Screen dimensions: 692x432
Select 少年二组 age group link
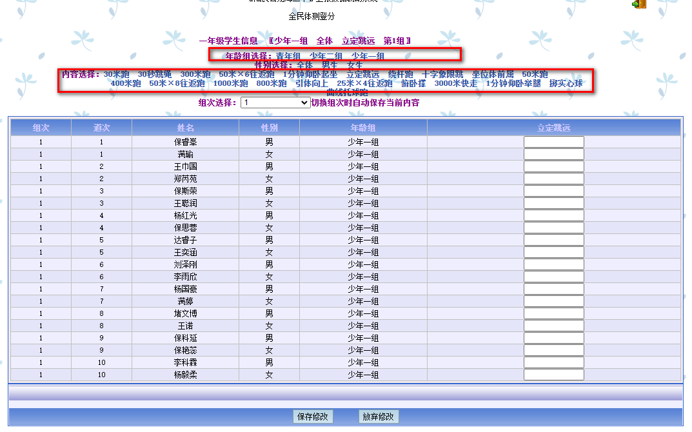pyautogui.click(x=326, y=56)
